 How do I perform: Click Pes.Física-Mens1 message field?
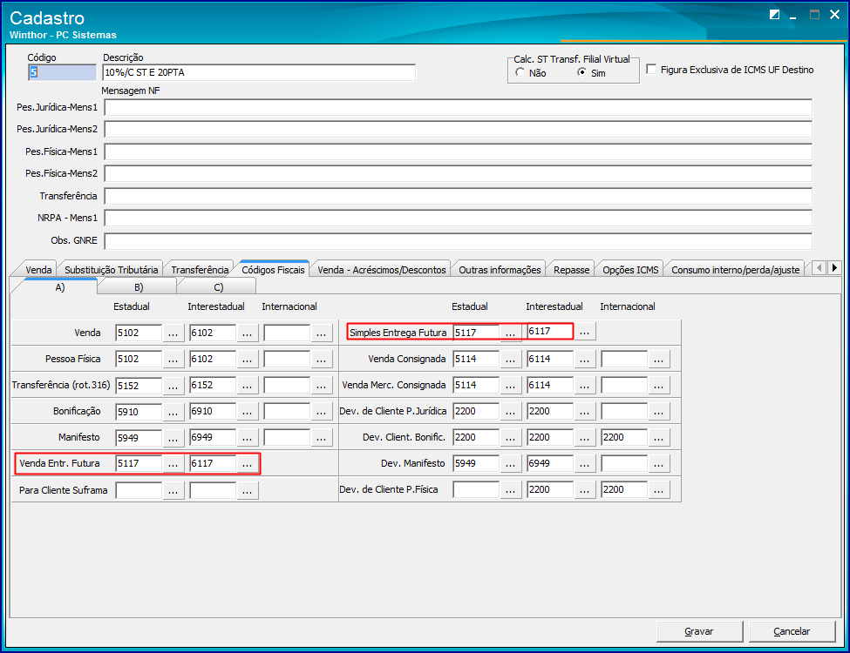[x=458, y=152]
